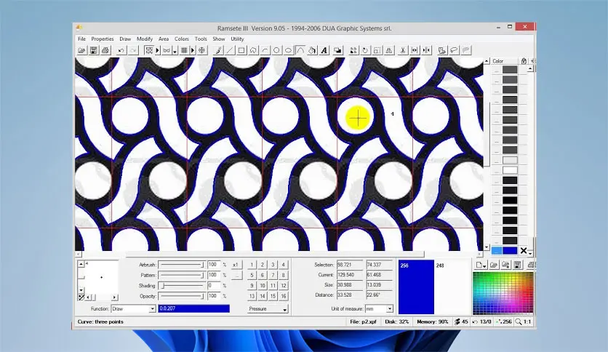Click the Pattern percentage input field
Viewport: 608px width, 352px height.
214,275
